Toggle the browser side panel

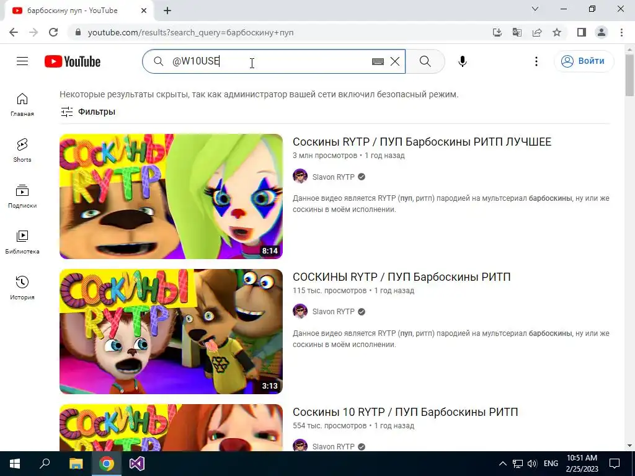click(x=582, y=32)
